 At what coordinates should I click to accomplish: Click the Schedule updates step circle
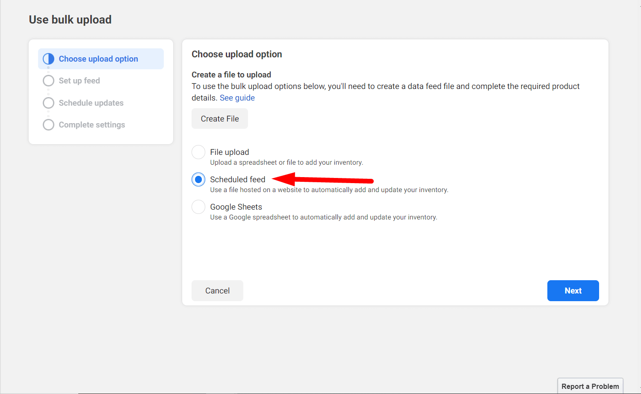tap(48, 103)
